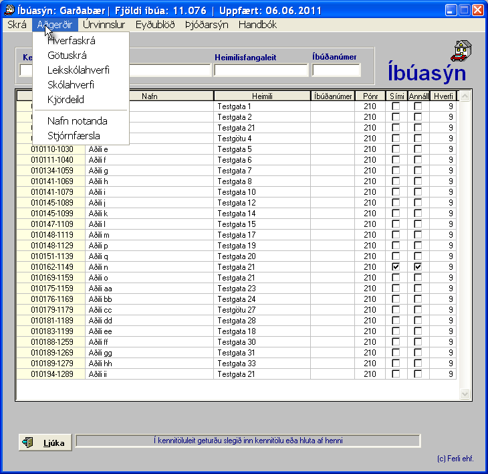This screenshot has height=474, width=488.
Task: Check Sími checkbox in Testgata 1 row
Action: click(x=396, y=106)
